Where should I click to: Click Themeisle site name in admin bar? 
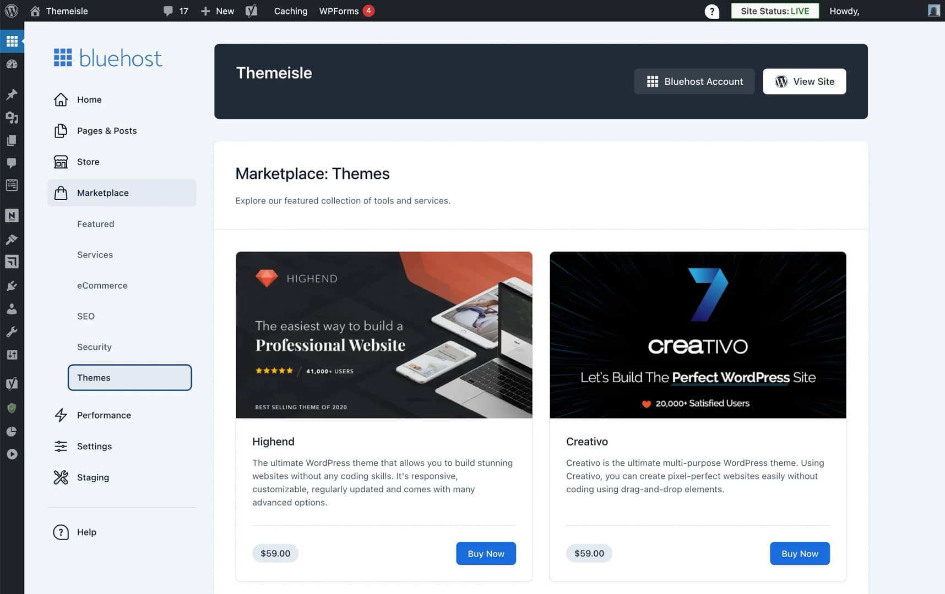(67, 11)
